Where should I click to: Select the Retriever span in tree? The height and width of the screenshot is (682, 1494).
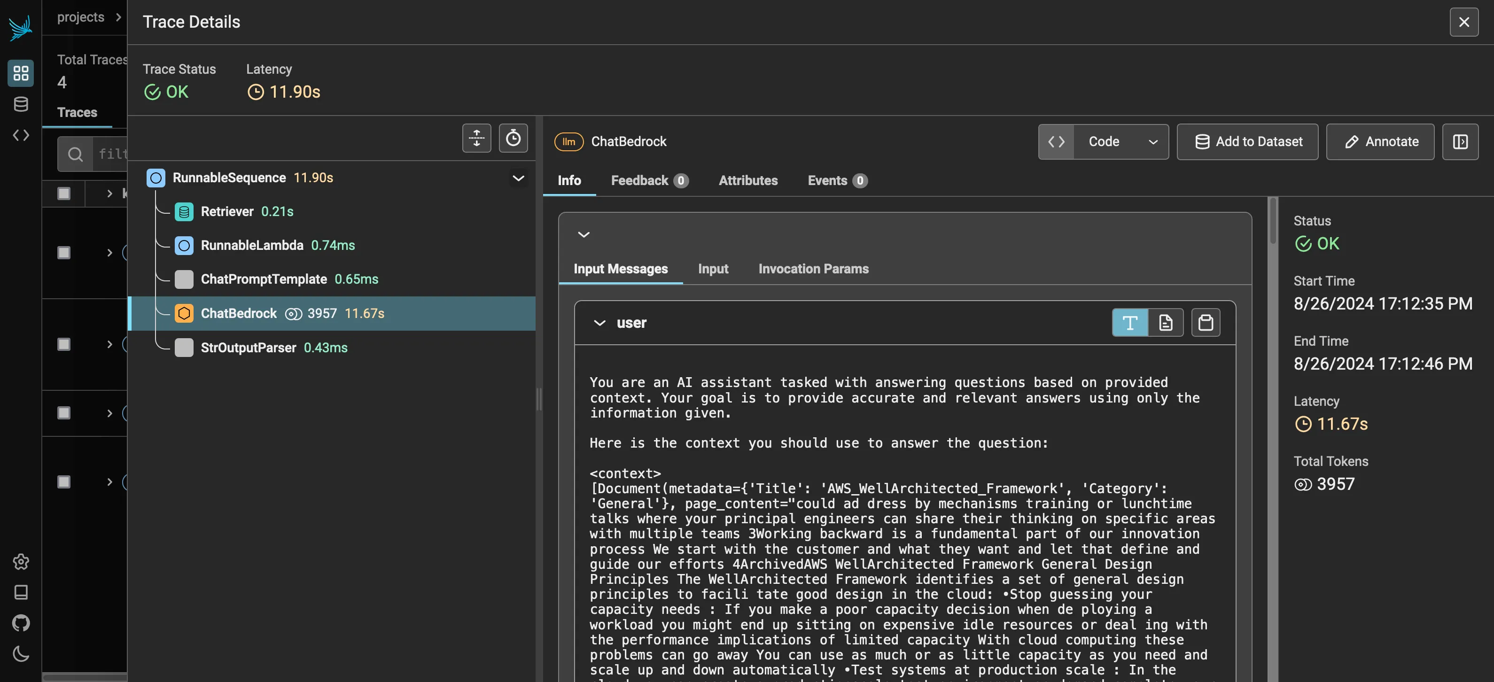227,212
